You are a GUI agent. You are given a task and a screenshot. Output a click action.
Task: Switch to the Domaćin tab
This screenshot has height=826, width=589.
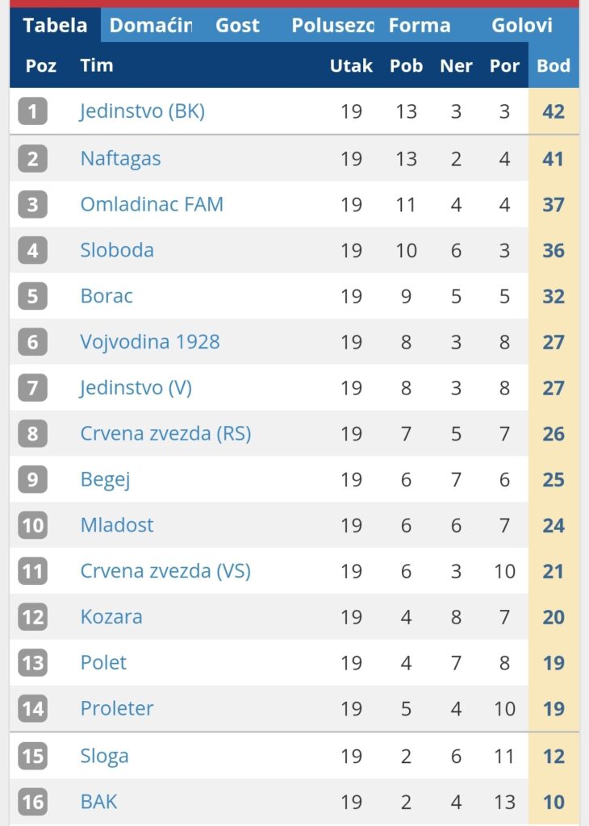click(151, 25)
